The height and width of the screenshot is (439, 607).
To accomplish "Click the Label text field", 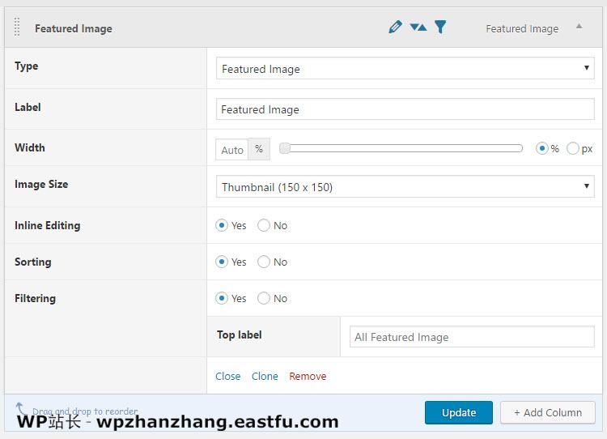I will pyautogui.click(x=405, y=109).
